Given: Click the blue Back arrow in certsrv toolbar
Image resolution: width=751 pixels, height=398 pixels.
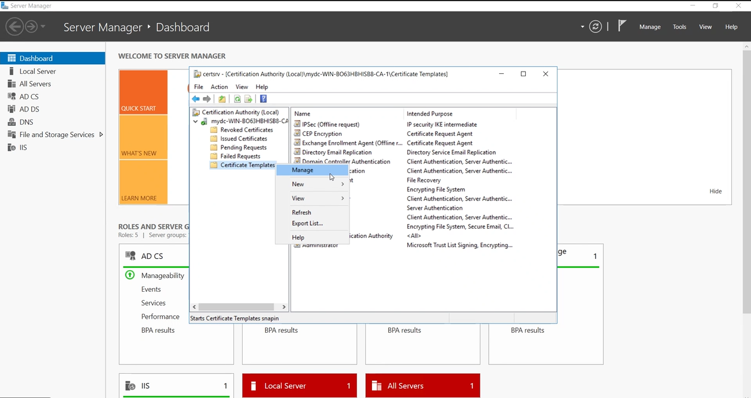Looking at the screenshot, I should point(196,99).
